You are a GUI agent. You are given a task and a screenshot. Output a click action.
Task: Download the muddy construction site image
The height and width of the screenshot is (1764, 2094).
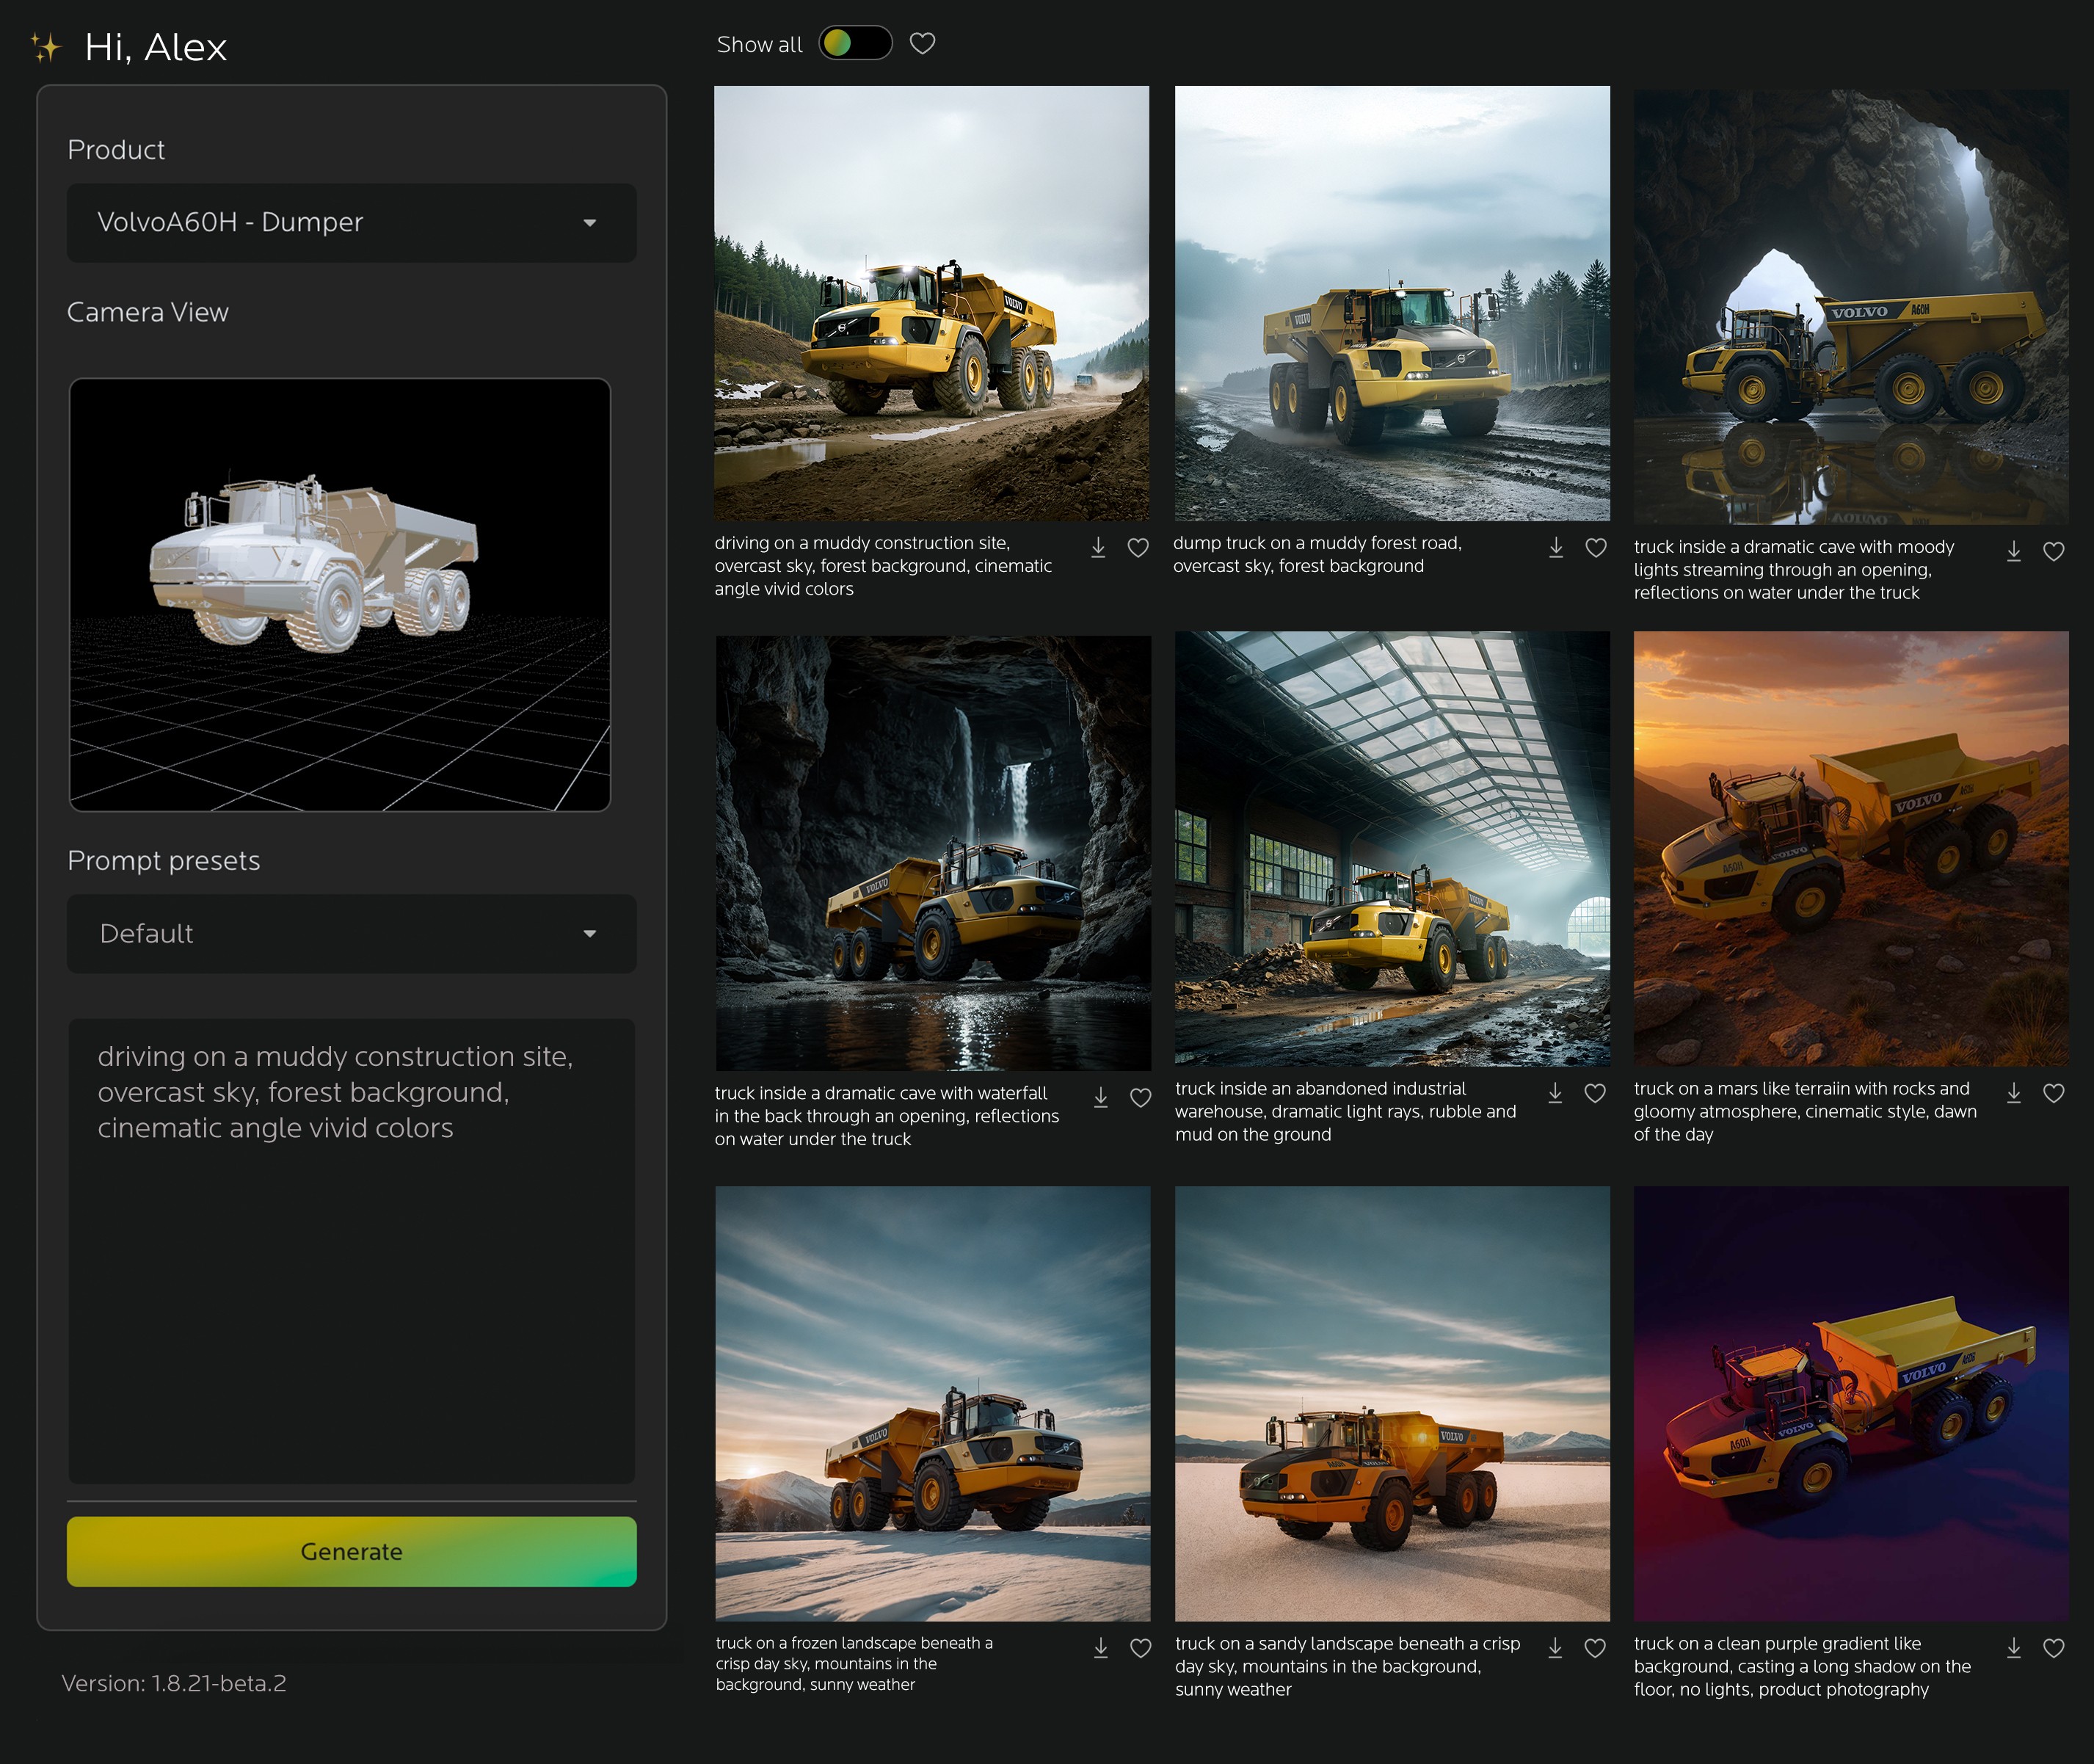[1098, 547]
